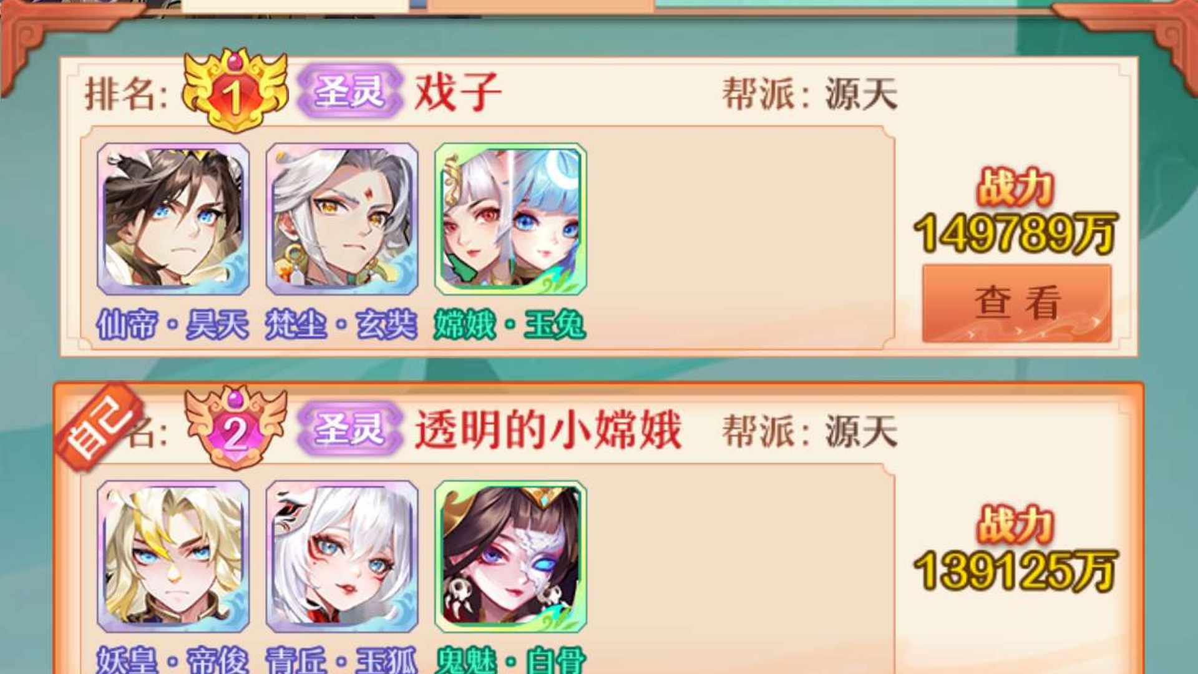1198x674 pixels.
Task: Click the 仙帝·昊天 name label
Action: click(173, 325)
